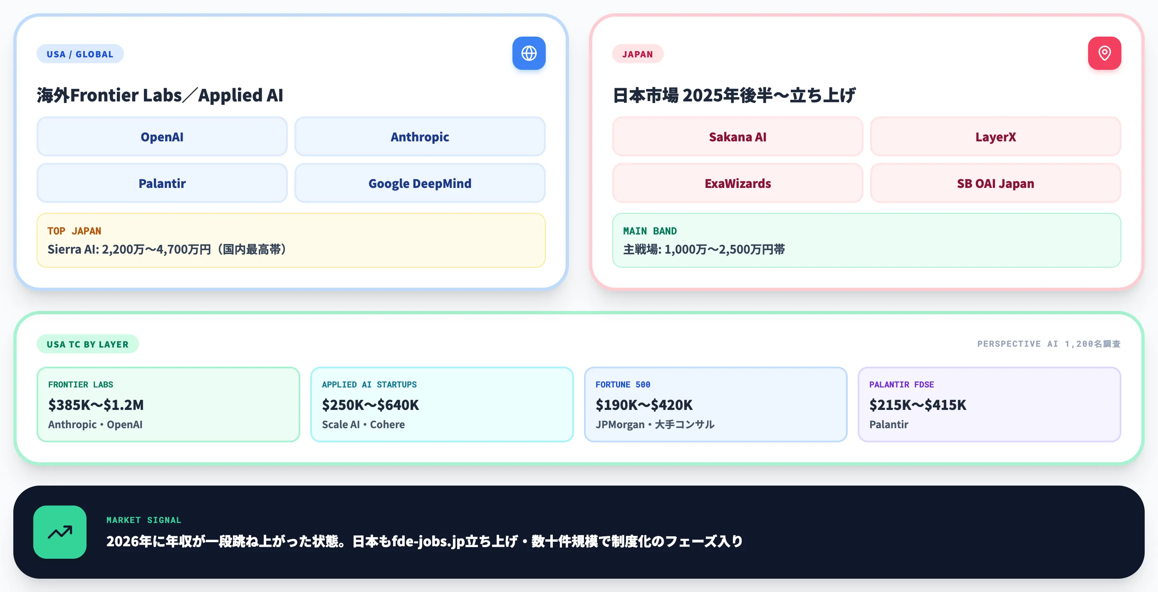
Task: Select the OpenAI company chip
Action: (x=162, y=136)
